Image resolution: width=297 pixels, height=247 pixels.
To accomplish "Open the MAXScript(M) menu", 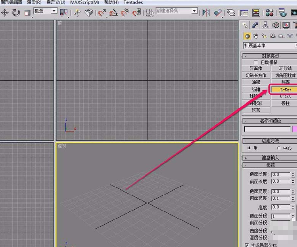I will pos(85,2).
